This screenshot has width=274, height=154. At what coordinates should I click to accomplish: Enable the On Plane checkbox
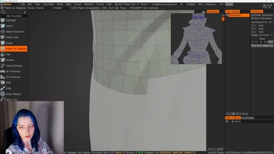[72, 8]
